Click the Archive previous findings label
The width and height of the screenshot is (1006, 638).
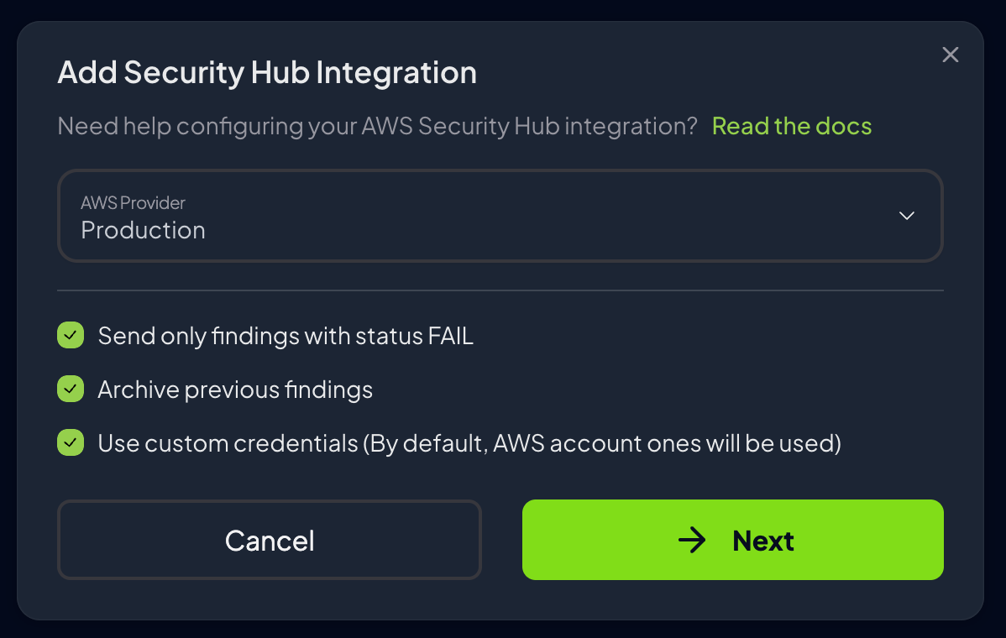pyautogui.click(x=235, y=389)
